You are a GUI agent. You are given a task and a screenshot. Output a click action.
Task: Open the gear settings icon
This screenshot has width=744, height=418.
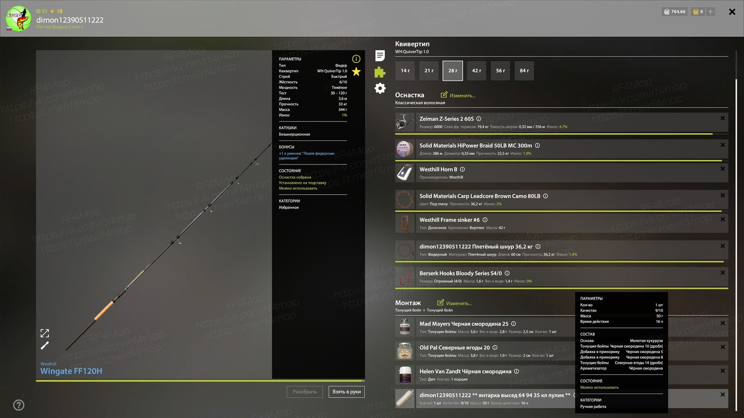pos(380,88)
